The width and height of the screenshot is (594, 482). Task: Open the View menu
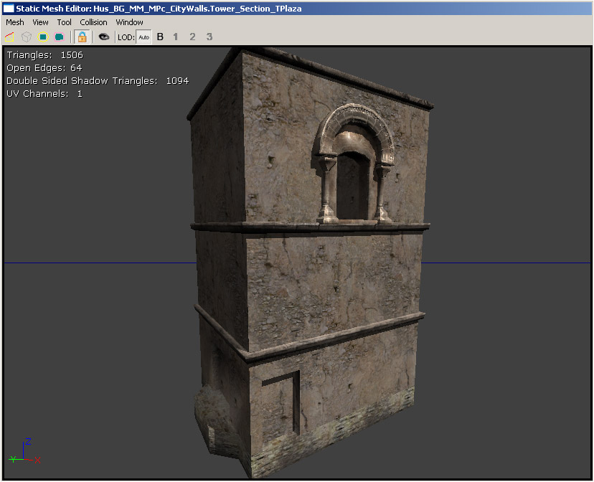click(x=40, y=22)
